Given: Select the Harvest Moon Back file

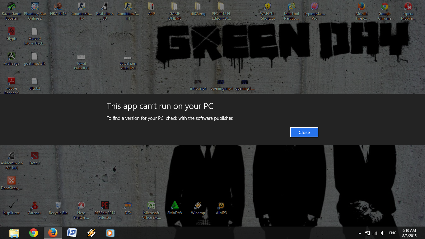Looking at the screenshot, I should click(x=35, y=36).
